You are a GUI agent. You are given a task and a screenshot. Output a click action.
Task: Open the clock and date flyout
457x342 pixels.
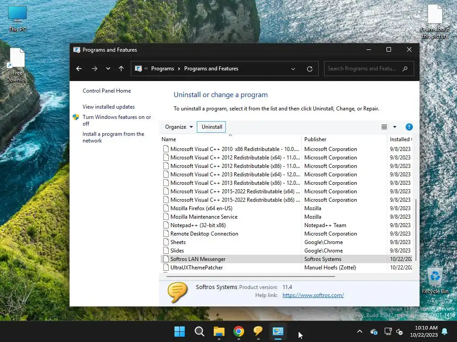(424, 331)
